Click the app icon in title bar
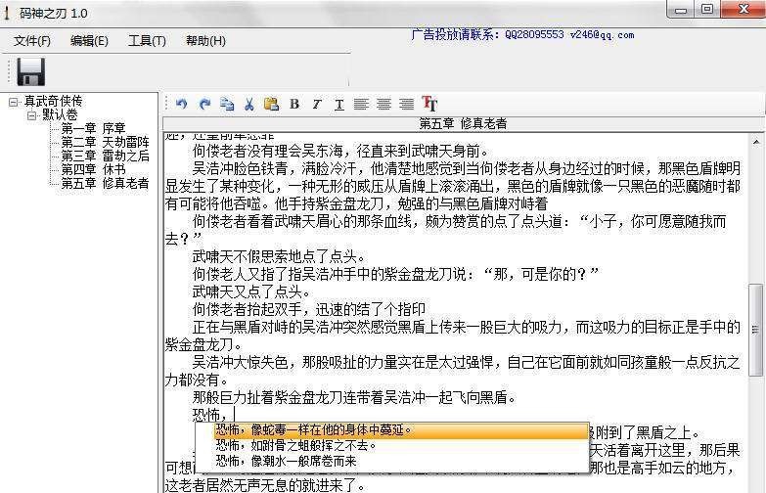The height and width of the screenshot is (493, 766). tap(6, 13)
